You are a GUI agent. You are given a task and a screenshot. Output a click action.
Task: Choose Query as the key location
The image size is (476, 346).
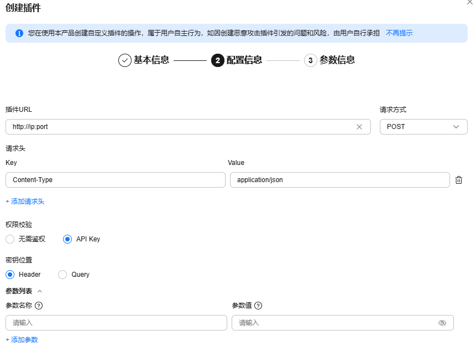coord(62,275)
